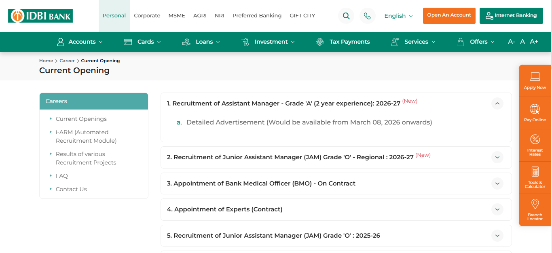Expand Bank Medical Officer appointment section
Screen dimensions: 552x253
(x=497, y=183)
